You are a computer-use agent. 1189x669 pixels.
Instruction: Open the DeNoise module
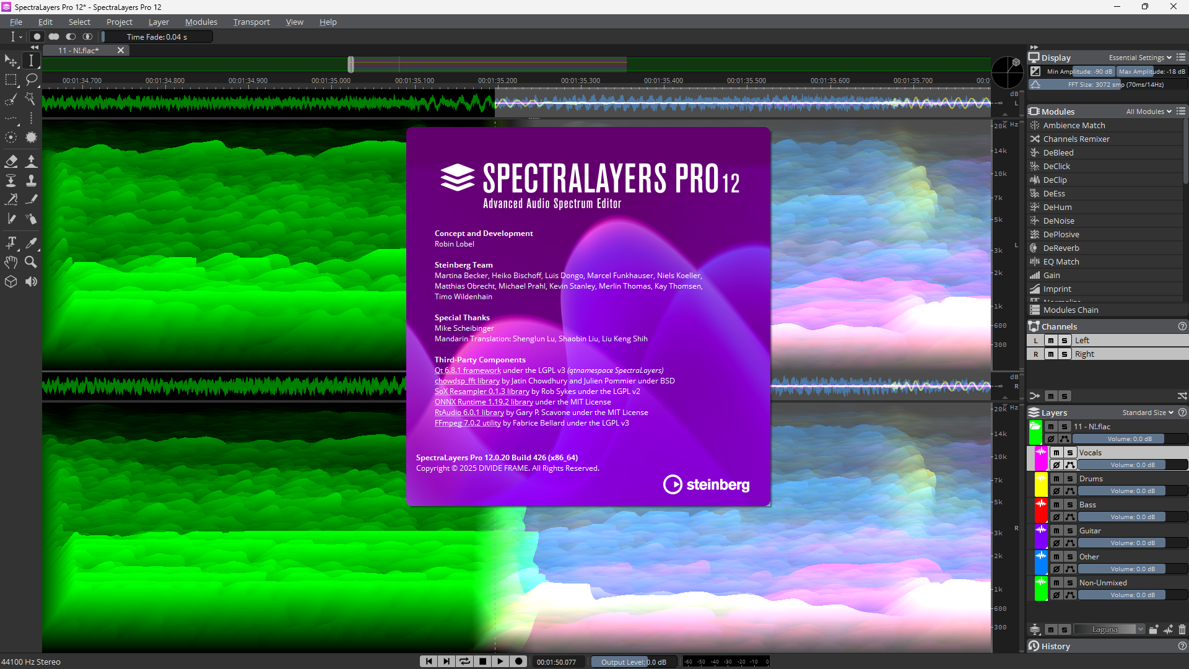tap(1105, 221)
